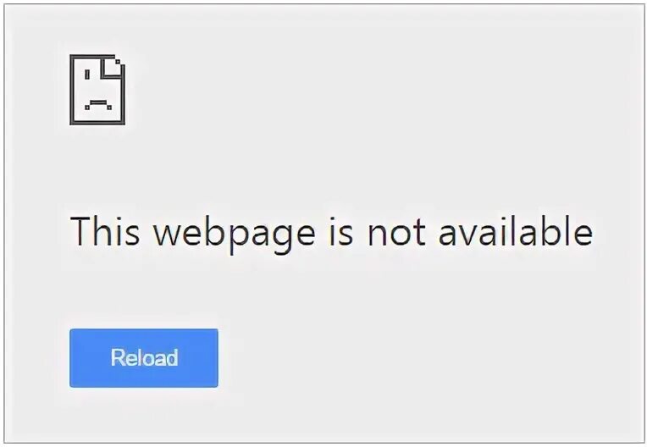Click the left edge of the blue Reload button
The width and height of the screenshot is (647, 447).
[x=70, y=358]
